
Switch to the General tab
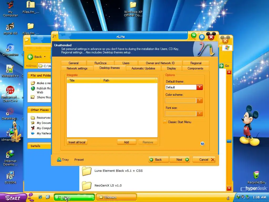74,63
